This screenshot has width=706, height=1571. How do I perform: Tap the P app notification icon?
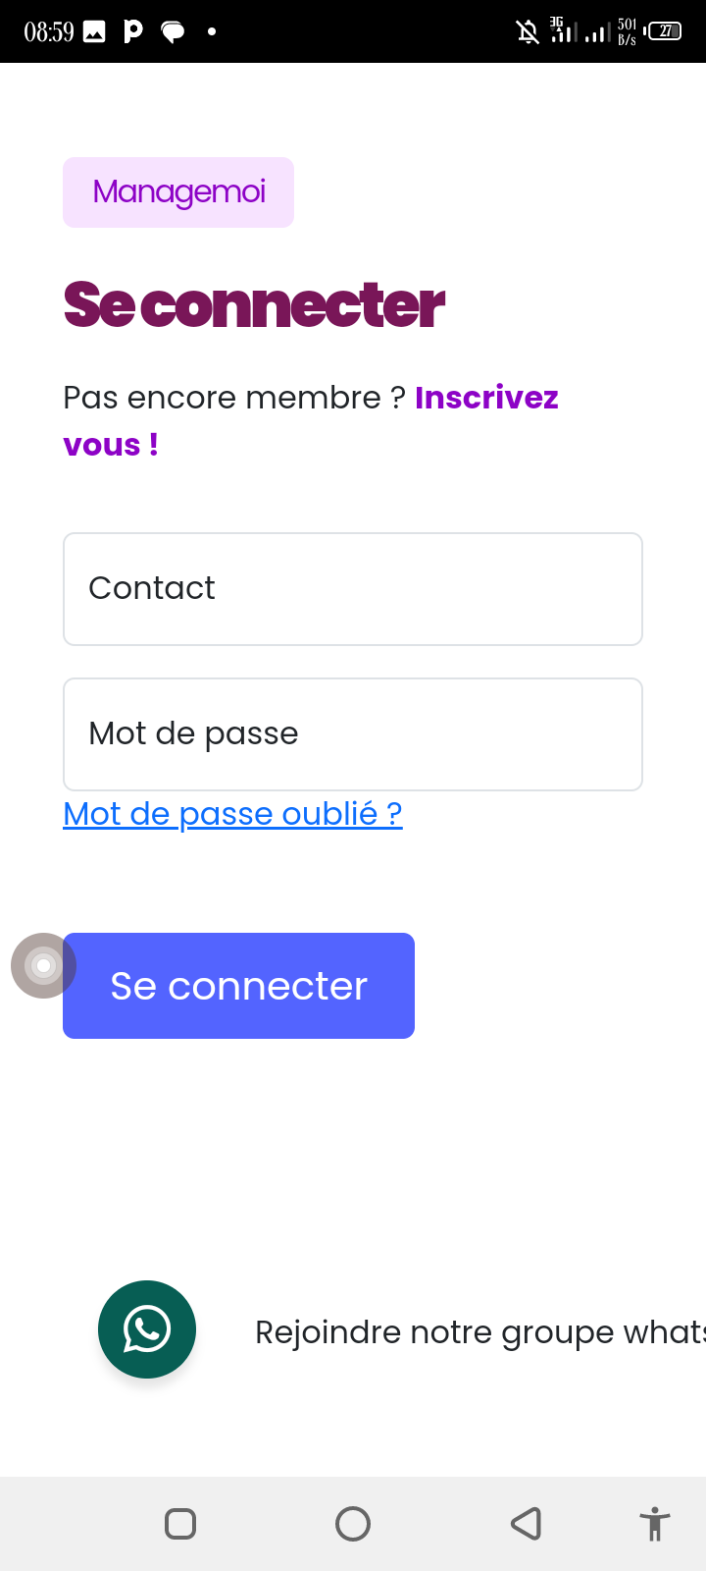point(132,31)
